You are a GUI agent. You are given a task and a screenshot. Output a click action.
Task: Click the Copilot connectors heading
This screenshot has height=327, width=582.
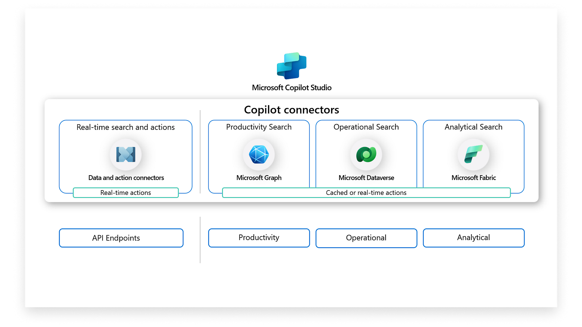pyautogui.click(x=292, y=110)
